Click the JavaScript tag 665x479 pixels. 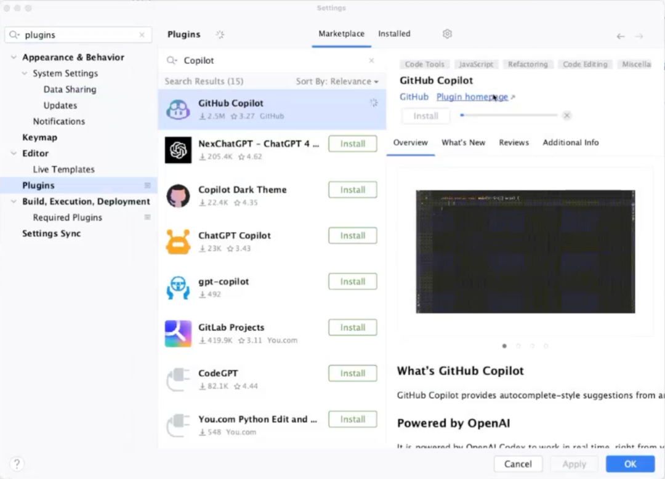pyautogui.click(x=476, y=65)
